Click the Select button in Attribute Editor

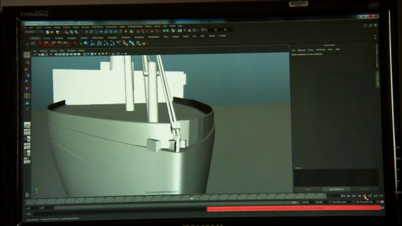pos(308,190)
